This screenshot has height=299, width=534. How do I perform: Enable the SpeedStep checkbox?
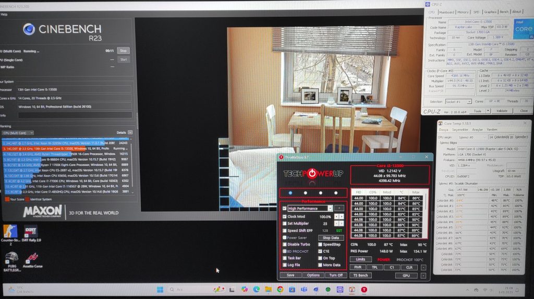(320, 244)
